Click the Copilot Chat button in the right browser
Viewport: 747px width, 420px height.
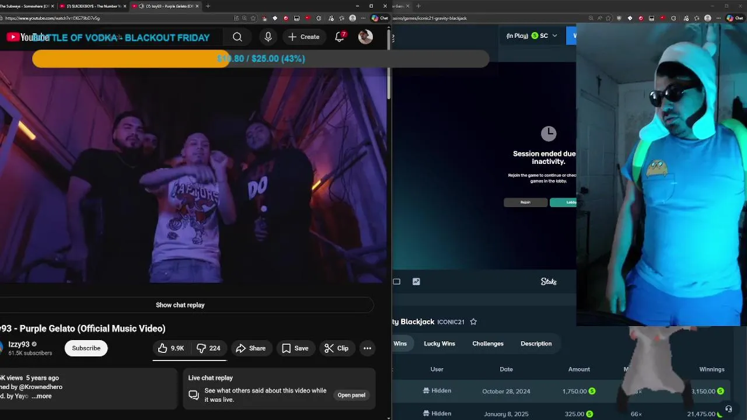tap(734, 18)
